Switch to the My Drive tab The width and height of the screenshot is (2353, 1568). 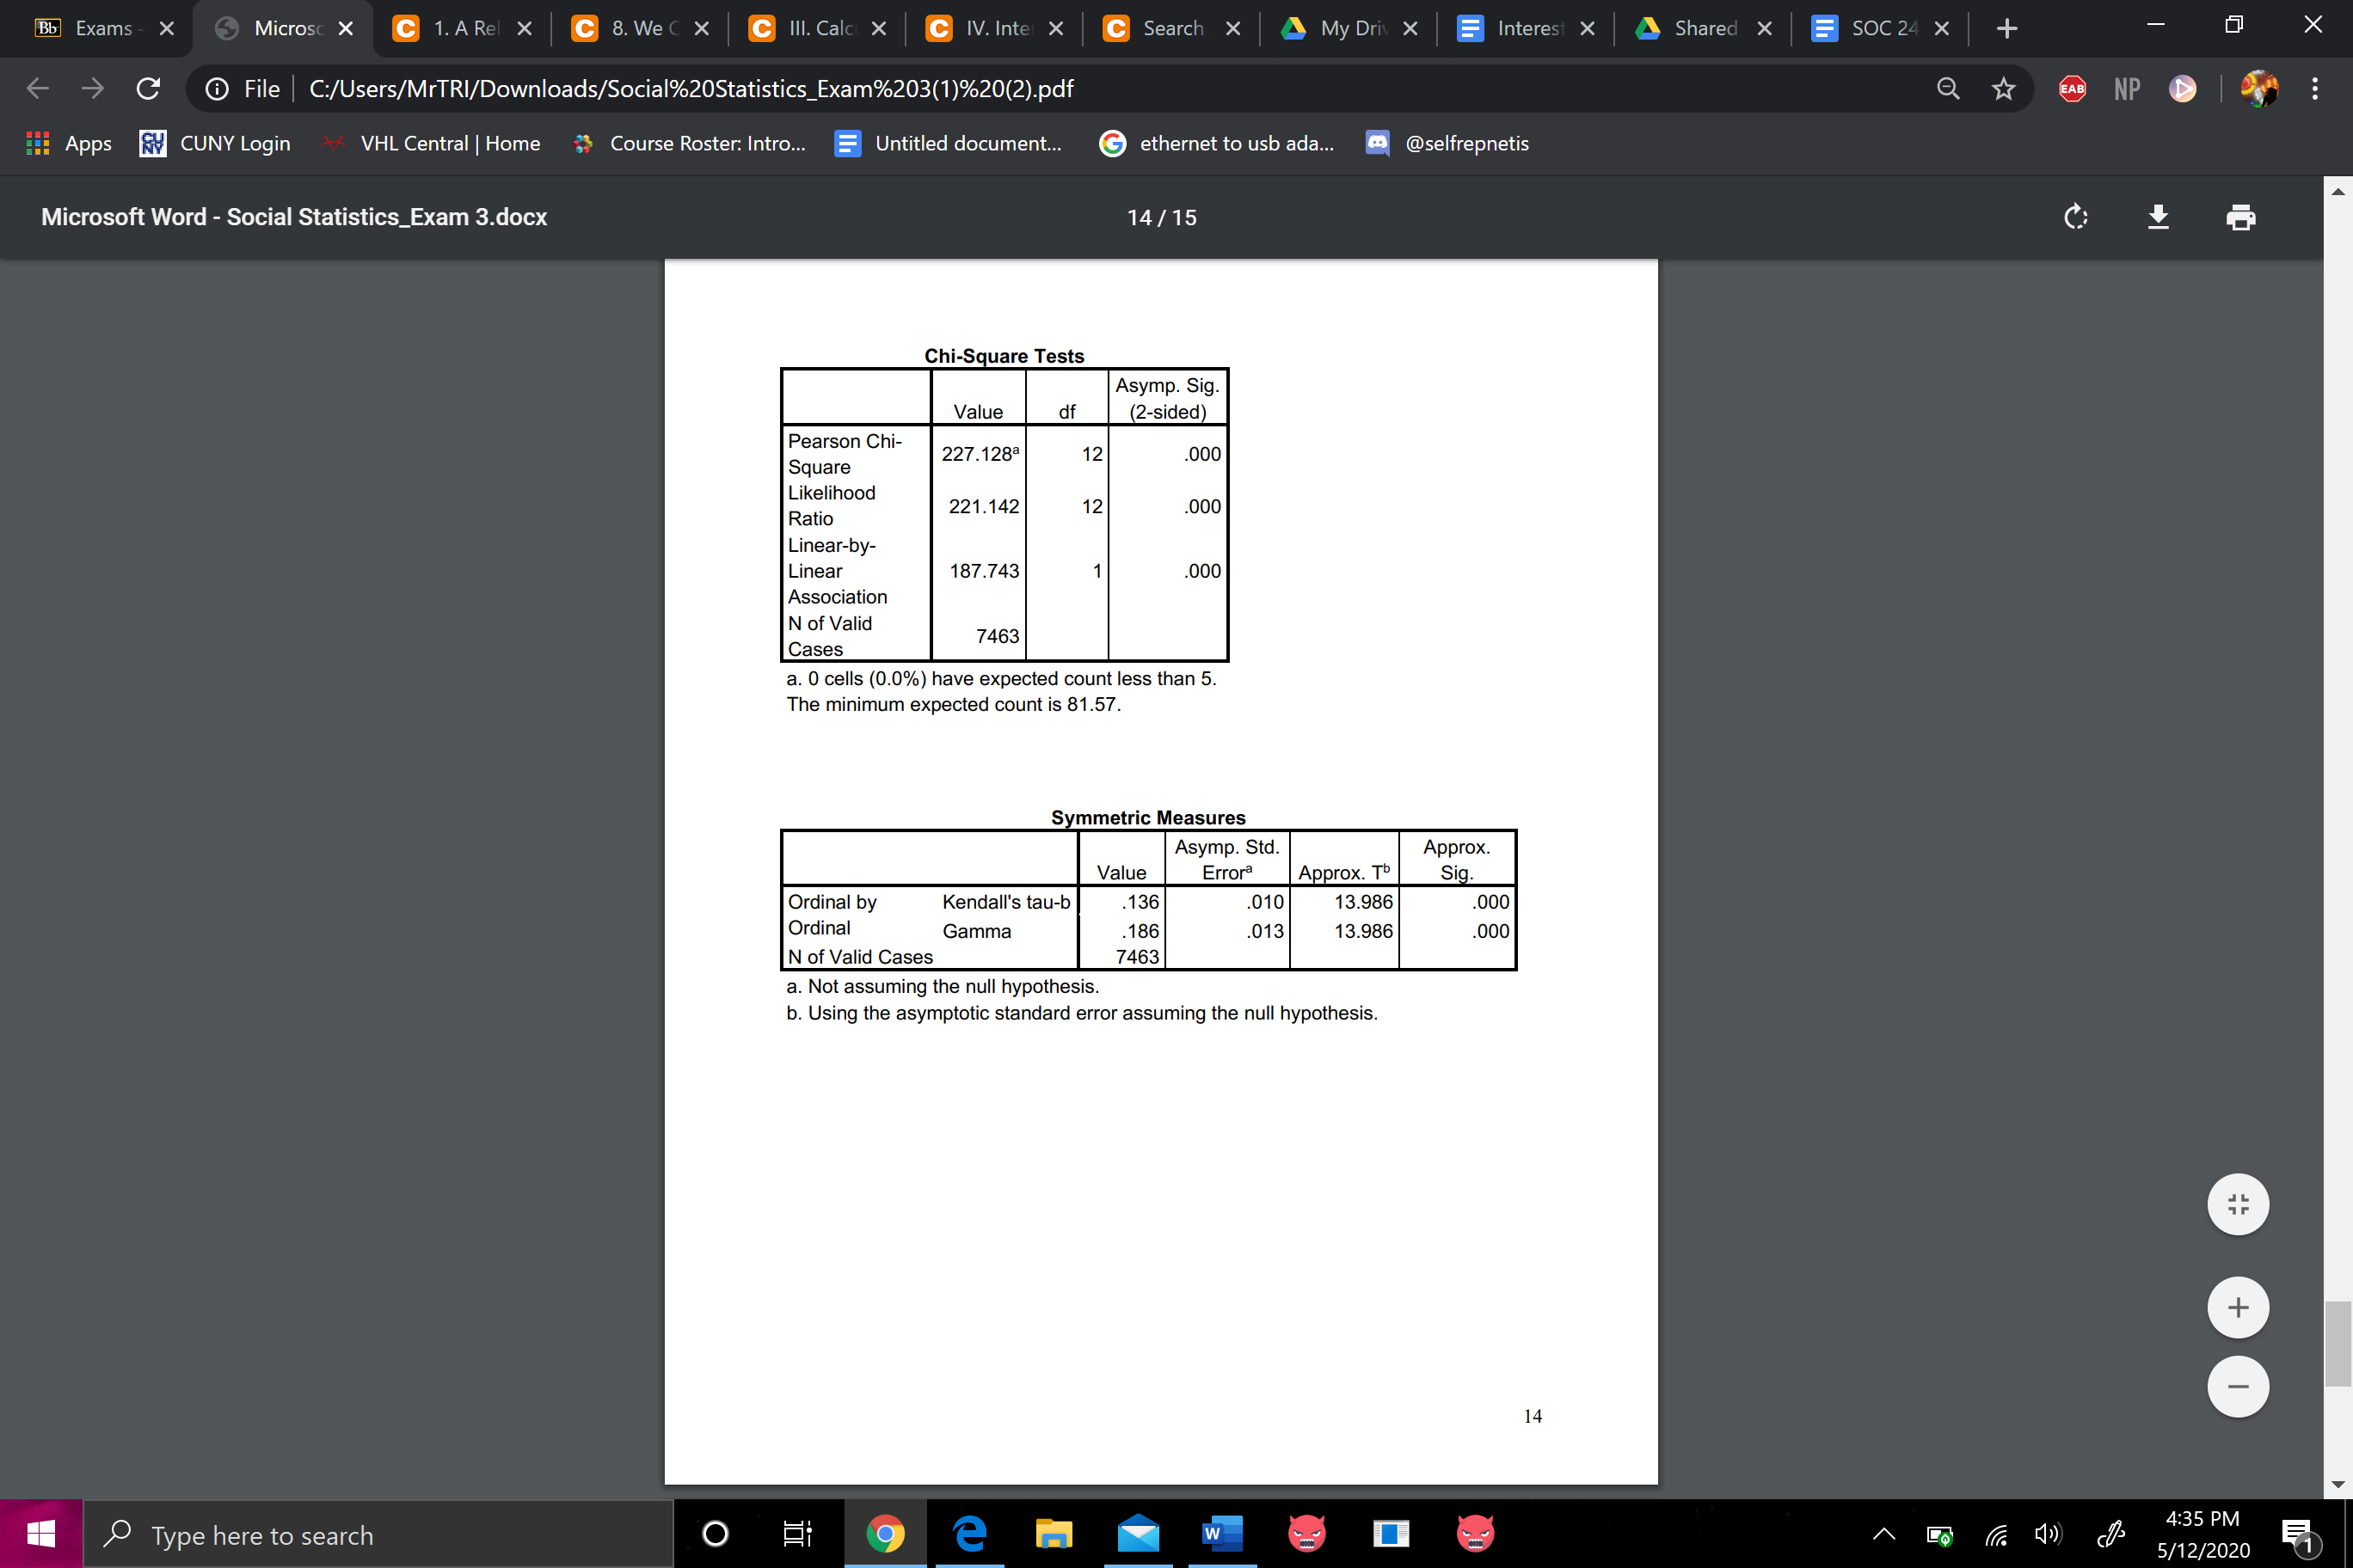(1350, 28)
